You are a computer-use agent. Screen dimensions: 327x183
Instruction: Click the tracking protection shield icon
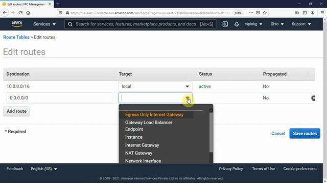pyautogui.click(x=60, y=13)
